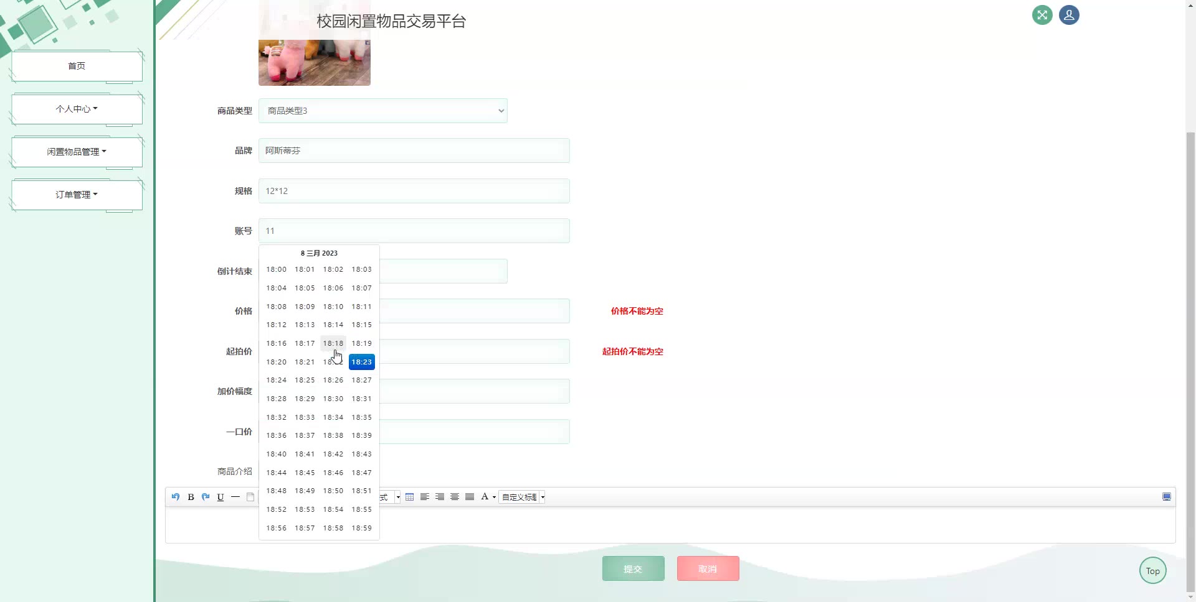Select 18:42 in the time picker

pyautogui.click(x=333, y=454)
